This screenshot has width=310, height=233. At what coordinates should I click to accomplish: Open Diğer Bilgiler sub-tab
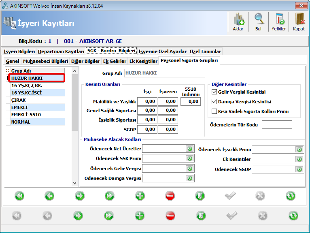click(x=85, y=61)
